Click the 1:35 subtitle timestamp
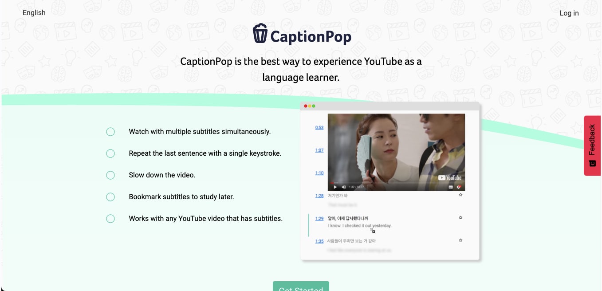This screenshot has height=291, width=602. [x=319, y=241]
